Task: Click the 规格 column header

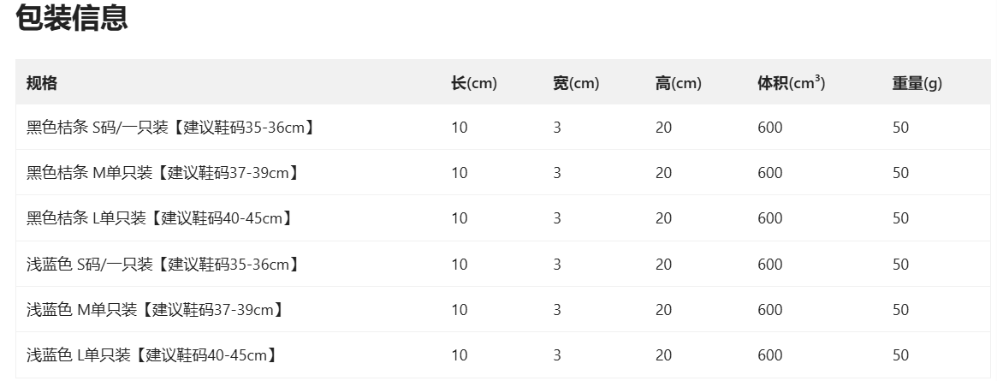Action: [42, 83]
